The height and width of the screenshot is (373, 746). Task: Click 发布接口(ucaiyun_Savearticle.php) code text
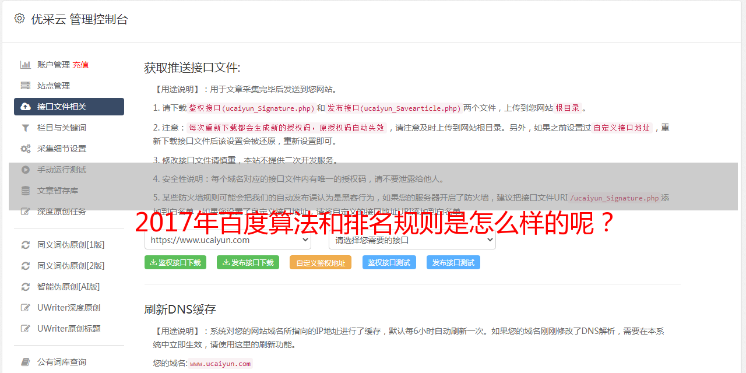(394, 108)
